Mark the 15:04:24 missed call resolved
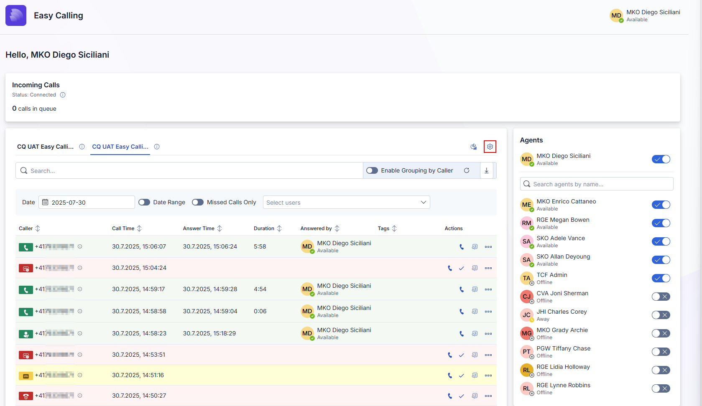 (x=462, y=268)
